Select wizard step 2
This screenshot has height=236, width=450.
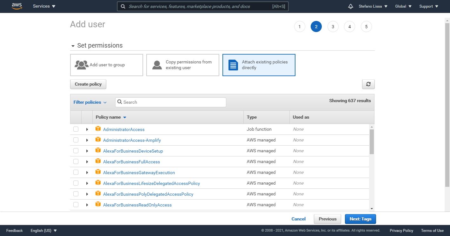click(x=316, y=27)
